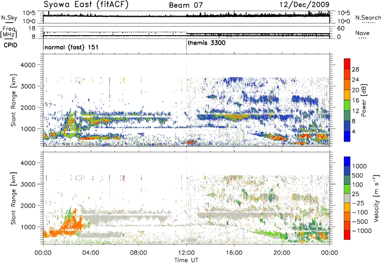Click power colorbar value '4'
Screen dimensions: 381x263
(354, 131)
